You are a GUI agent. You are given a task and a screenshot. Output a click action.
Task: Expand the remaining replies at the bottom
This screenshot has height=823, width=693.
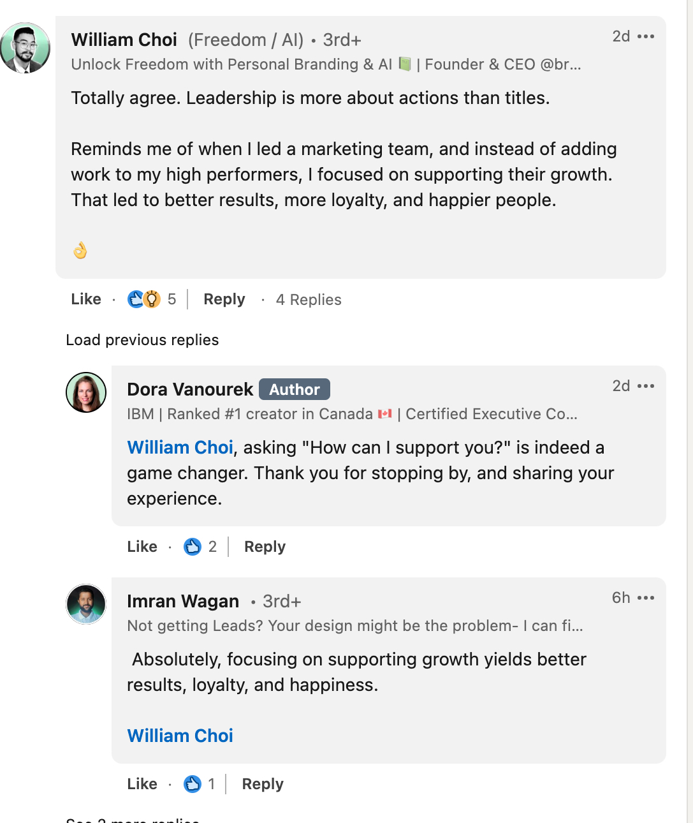click(x=132, y=820)
